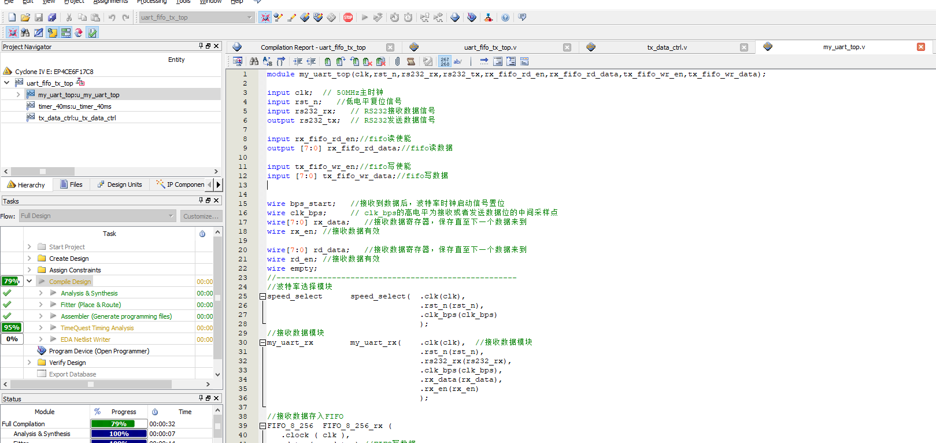Screen dimensions: 936x443
Task: Click the green checkmark clipboard toolbar icon
Action: click(x=93, y=33)
